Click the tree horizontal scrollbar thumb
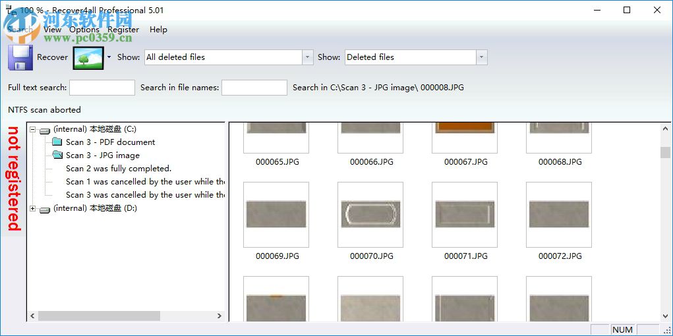673x336 pixels. point(99,316)
